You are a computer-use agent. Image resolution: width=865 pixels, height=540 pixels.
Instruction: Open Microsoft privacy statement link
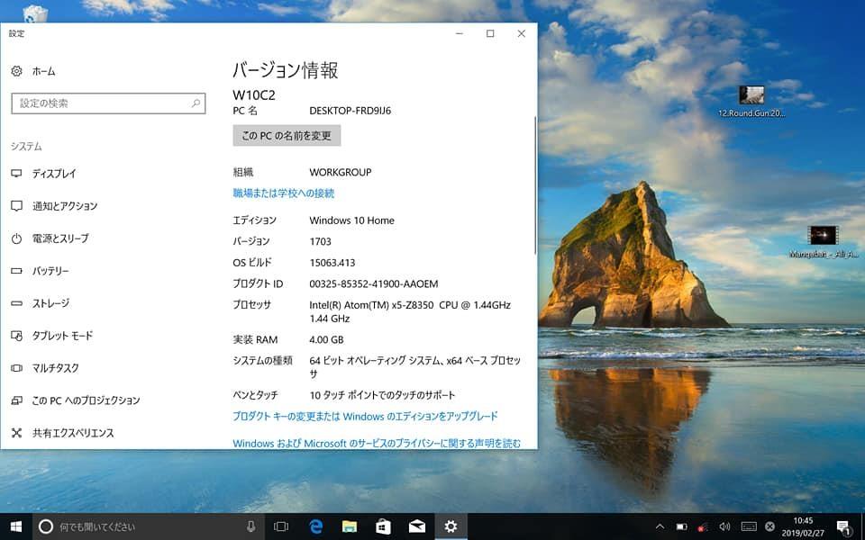377,443
